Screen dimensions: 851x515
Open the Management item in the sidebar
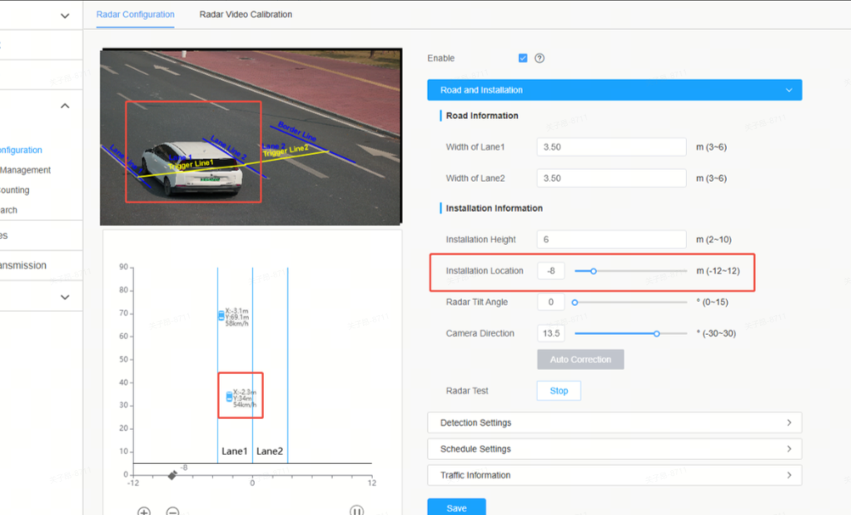26,170
